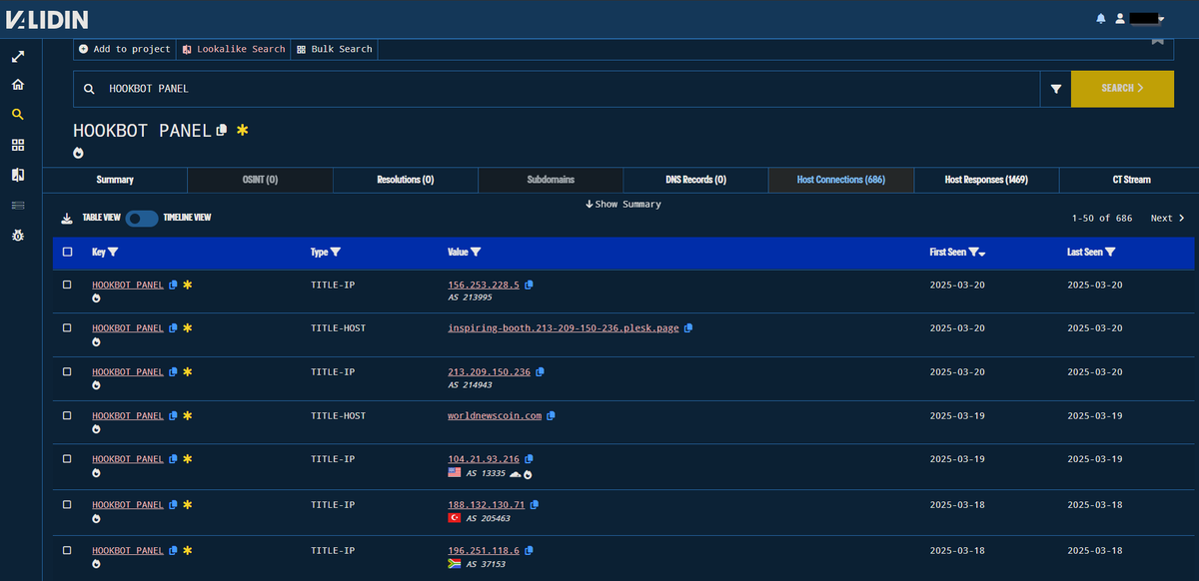Click the cloud icon next to AS 13335
The width and height of the screenshot is (1199, 581).
pyautogui.click(x=516, y=474)
